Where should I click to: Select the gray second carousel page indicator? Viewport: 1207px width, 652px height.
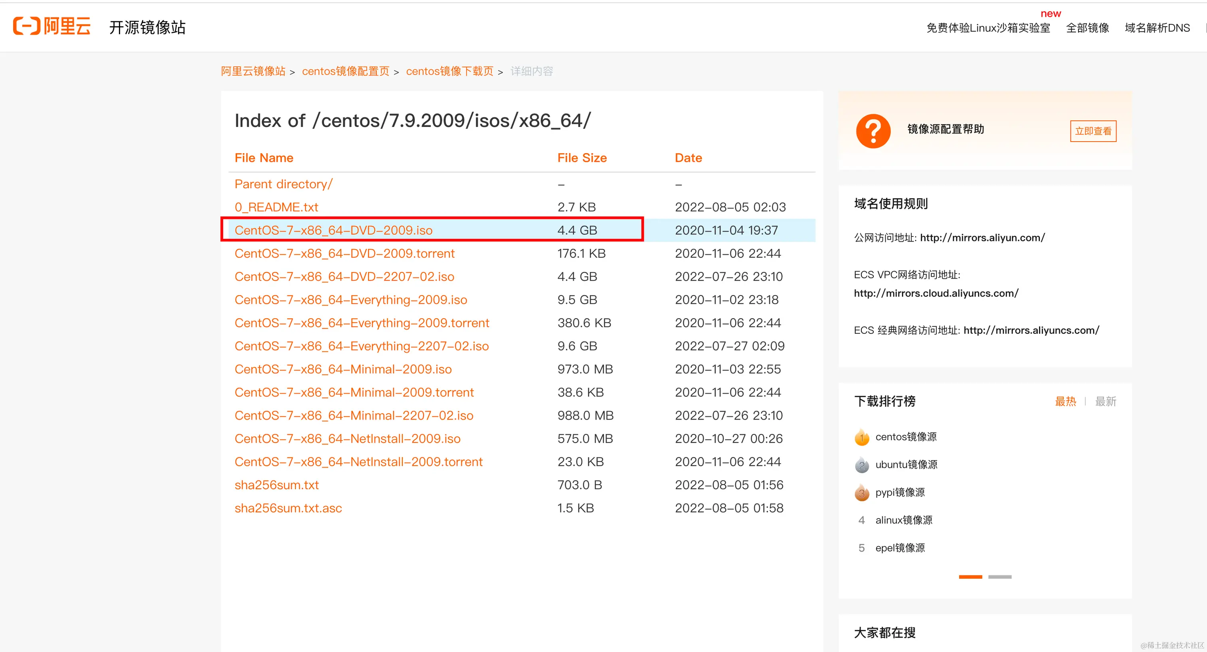[x=1000, y=577]
